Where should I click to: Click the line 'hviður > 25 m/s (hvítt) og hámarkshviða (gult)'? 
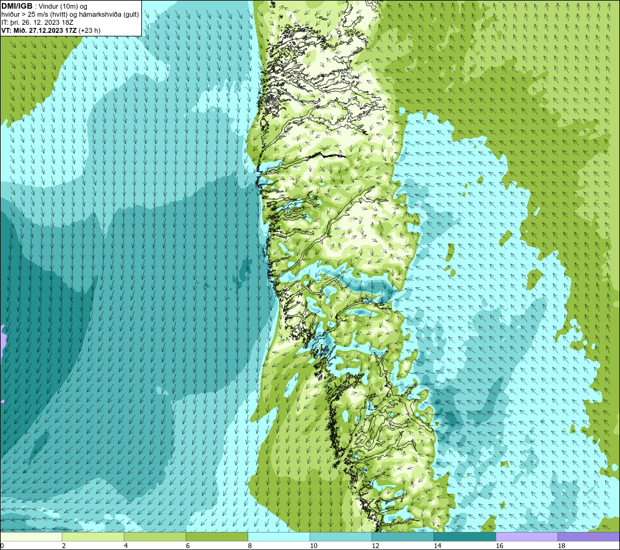pyautogui.click(x=71, y=15)
